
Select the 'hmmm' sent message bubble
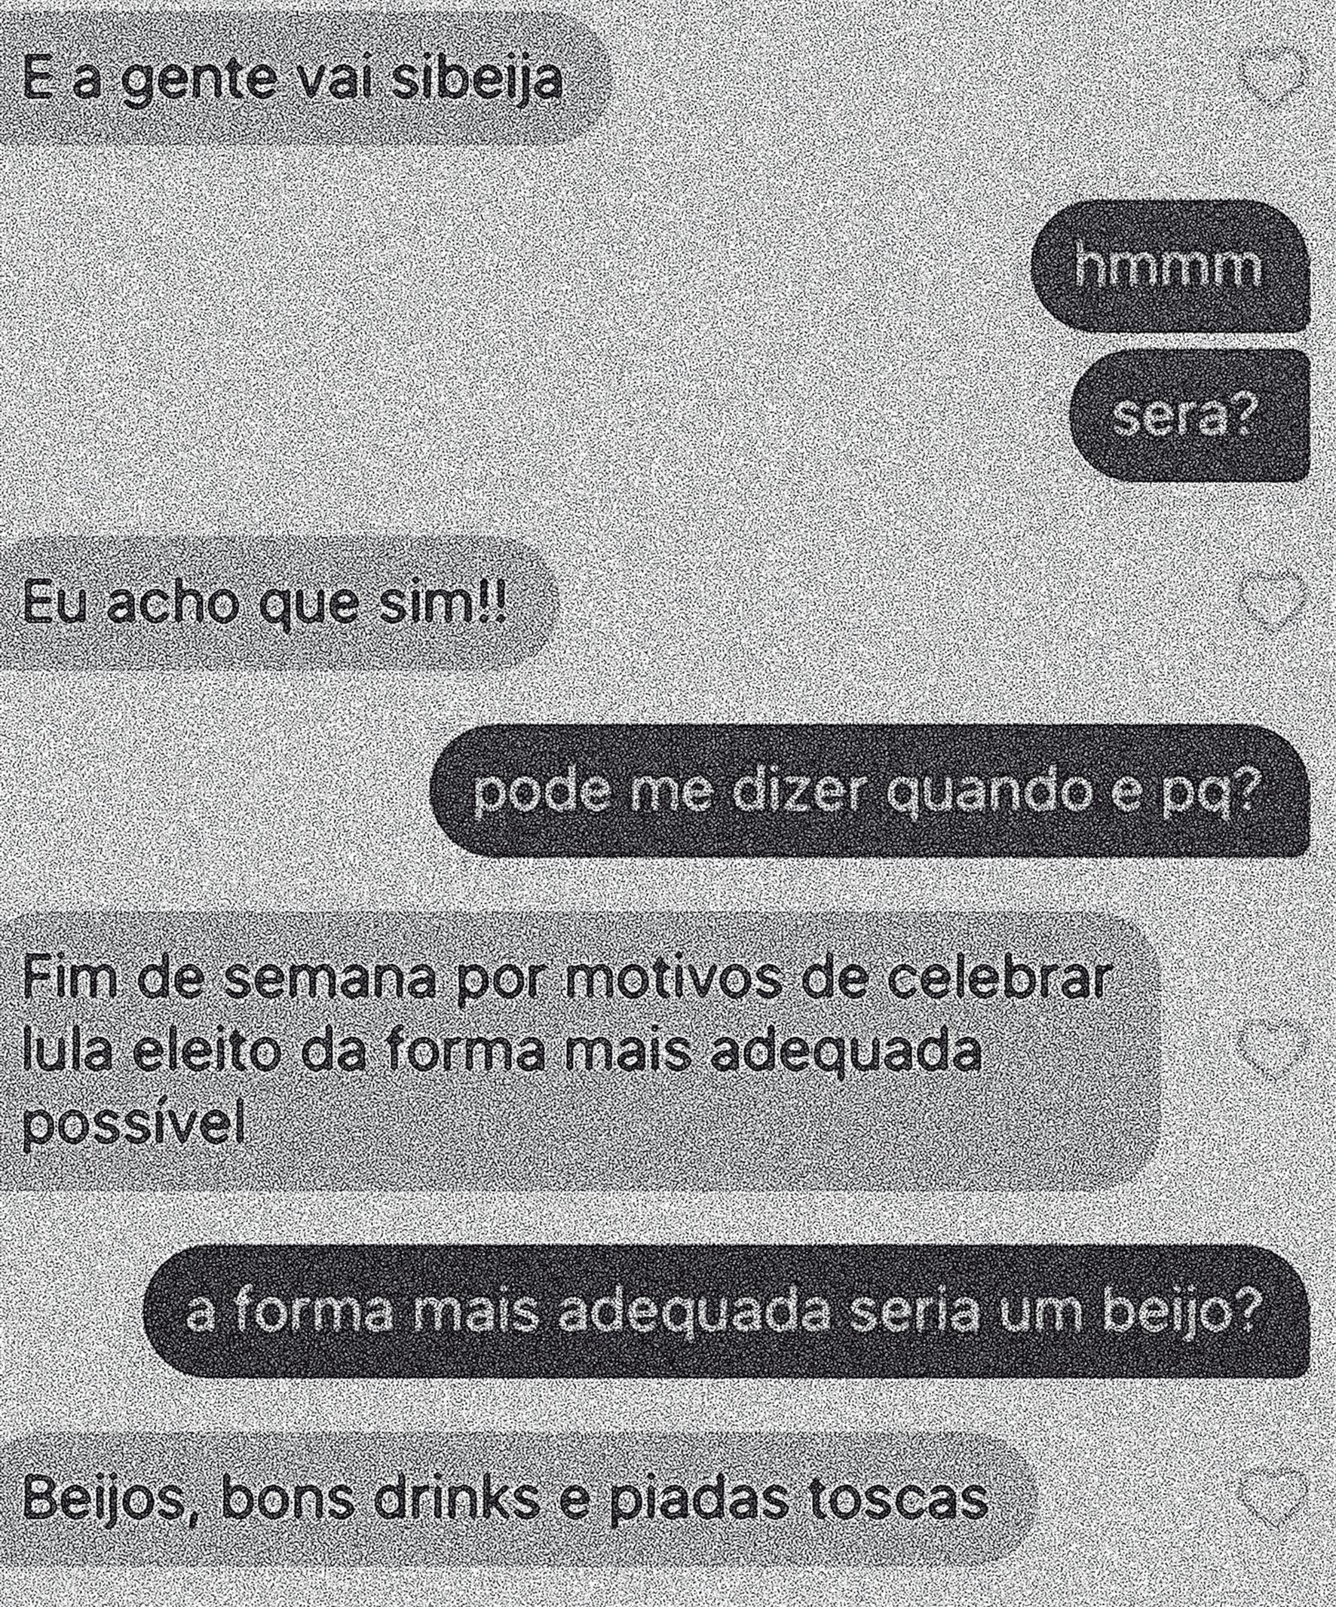coord(1169,265)
